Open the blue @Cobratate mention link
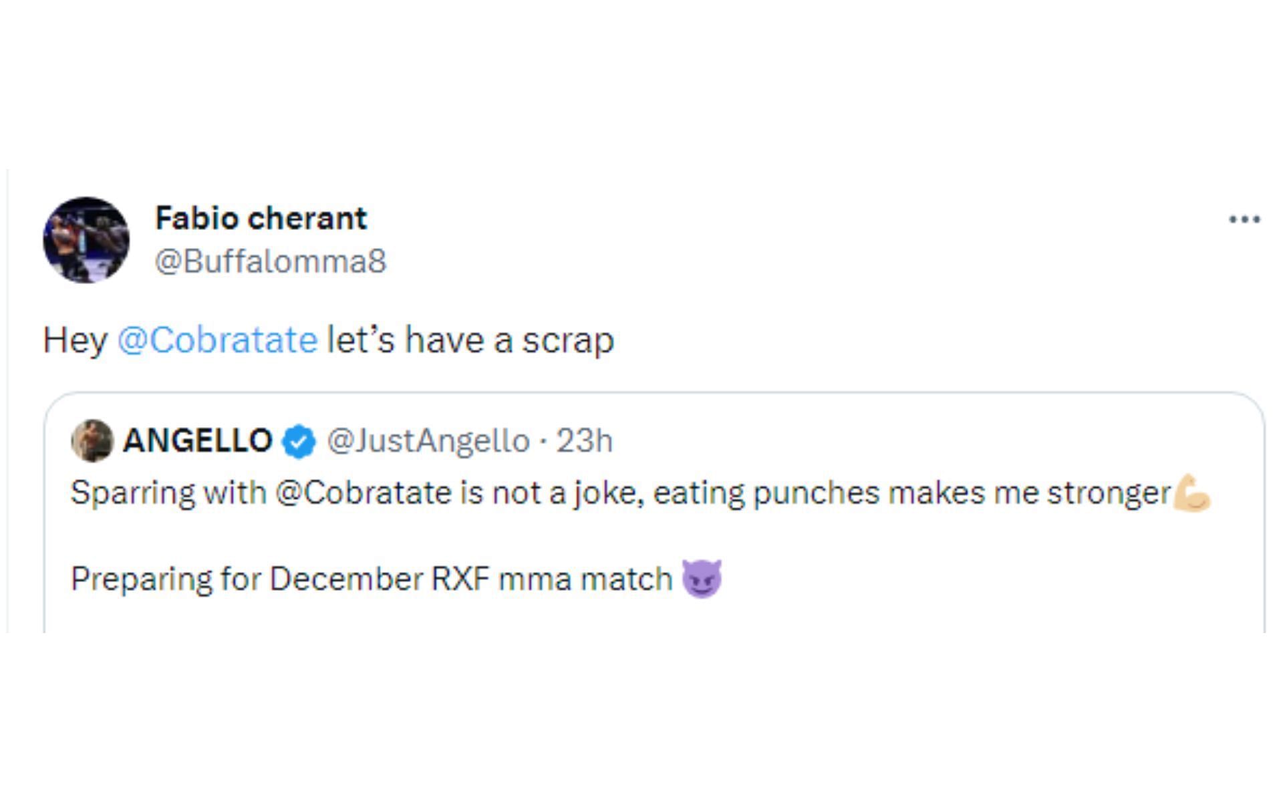 [x=217, y=340]
